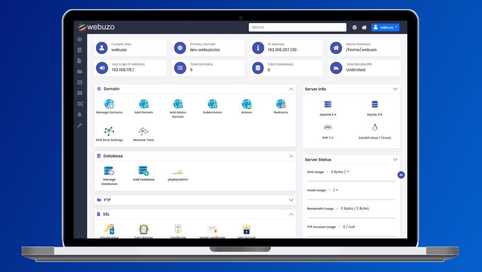Open SSL Private Keys
482x272 pixels.
click(x=109, y=229)
